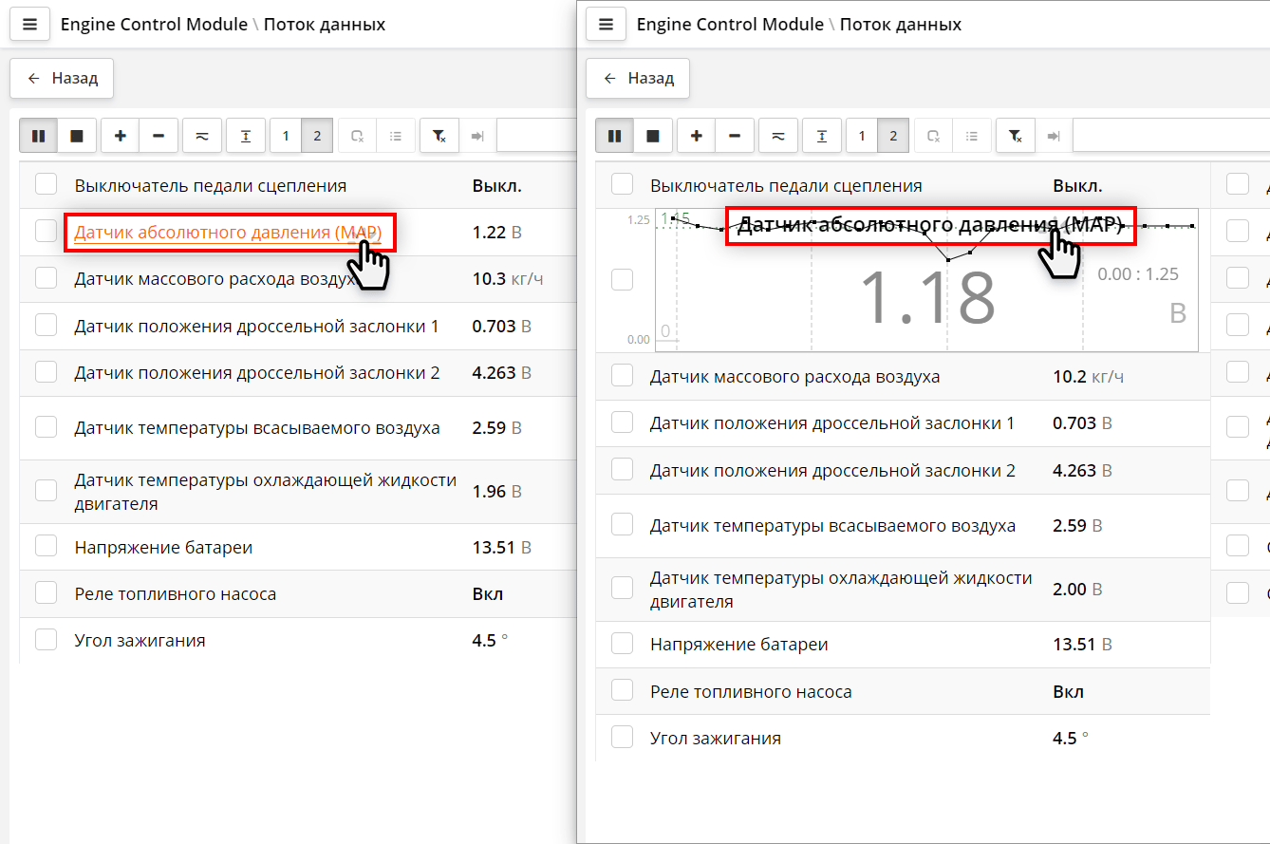Select column layout 1 in left toolbar
This screenshot has height=844, width=1270.
pos(286,137)
